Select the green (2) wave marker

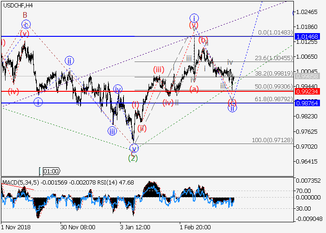[133, 158]
